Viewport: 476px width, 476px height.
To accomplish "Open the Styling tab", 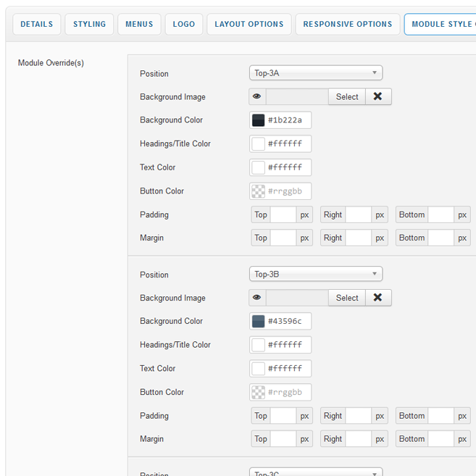I will tap(89, 24).
